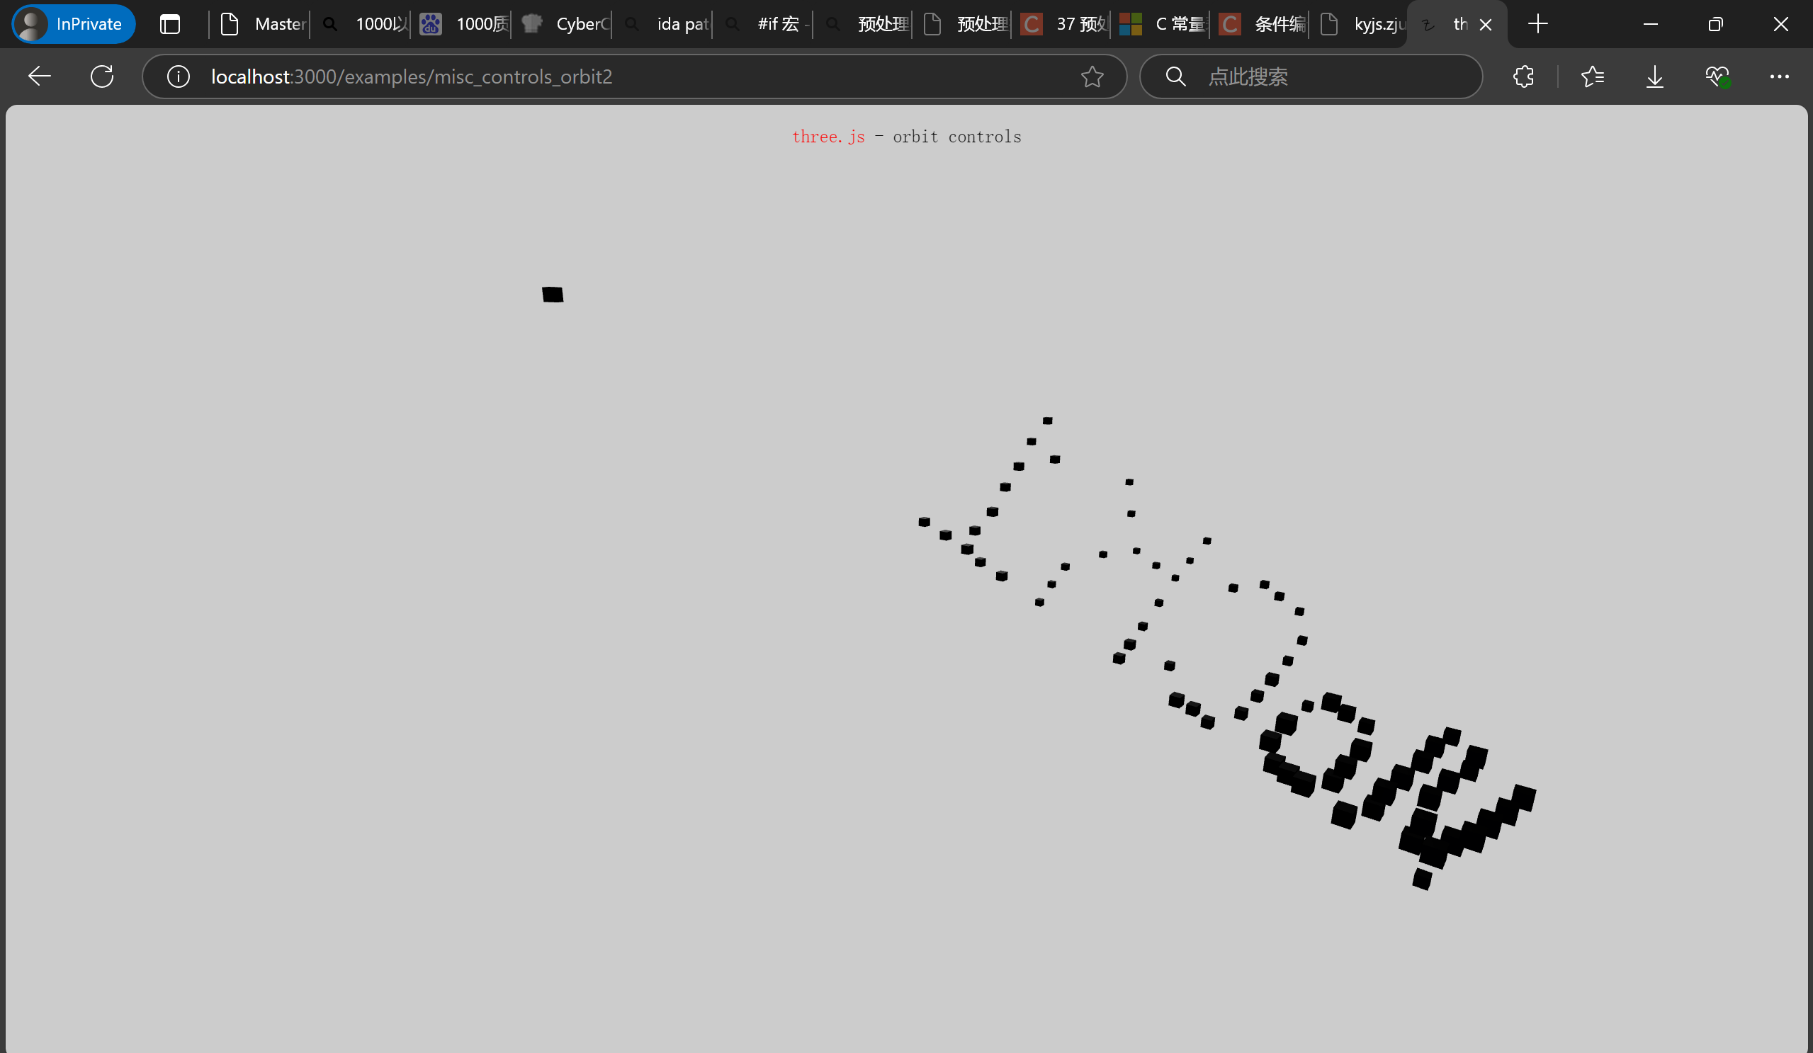Refresh the localhost page
The height and width of the screenshot is (1053, 1813).
[x=102, y=76]
